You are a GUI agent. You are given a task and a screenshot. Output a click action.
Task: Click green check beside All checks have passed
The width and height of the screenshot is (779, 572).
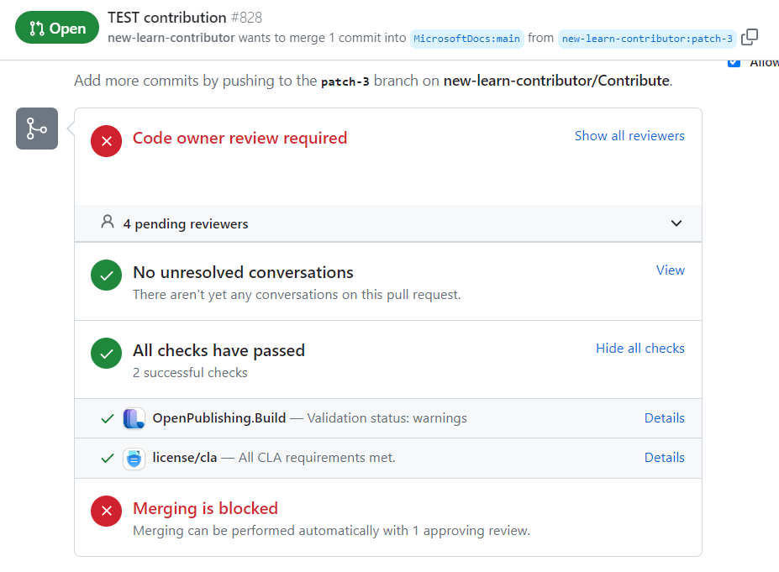click(x=107, y=353)
